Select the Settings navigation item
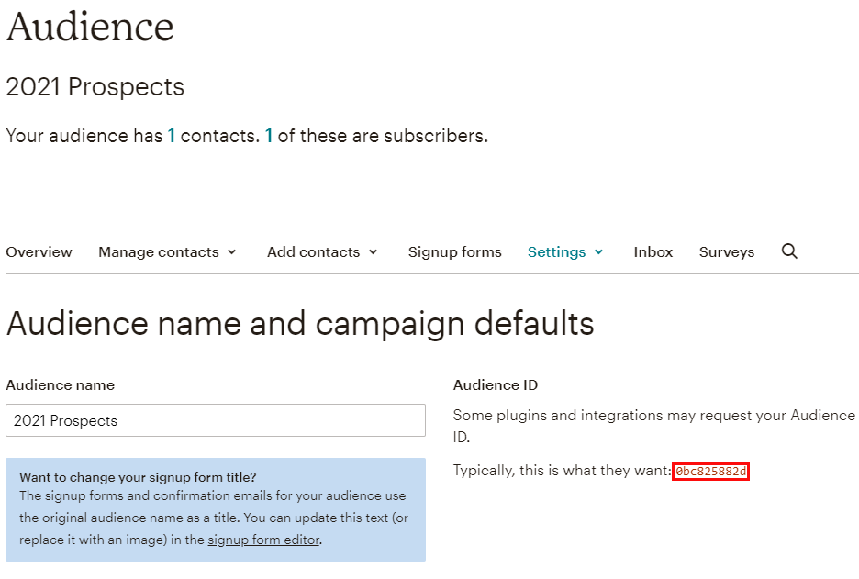Image resolution: width=859 pixels, height=579 pixels. tap(557, 251)
